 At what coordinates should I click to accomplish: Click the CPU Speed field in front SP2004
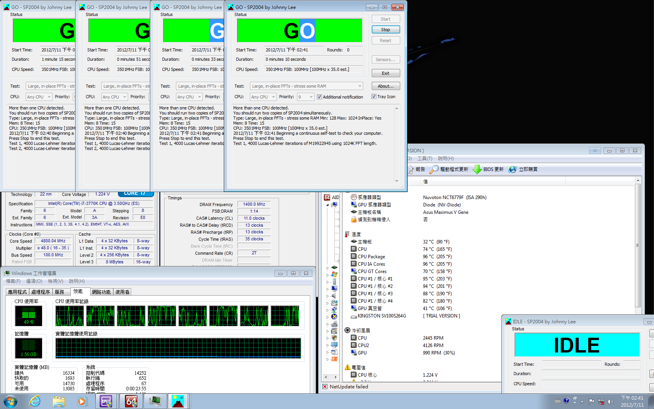[313, 69]
